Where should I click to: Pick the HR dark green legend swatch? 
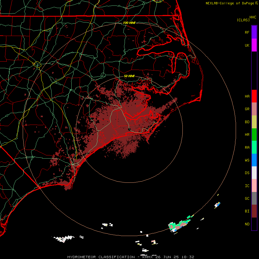[254, 135]
